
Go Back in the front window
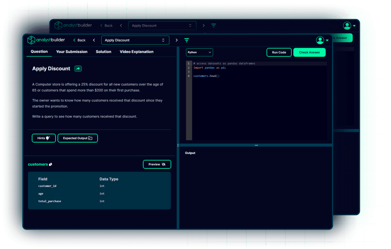pos(79,40)
